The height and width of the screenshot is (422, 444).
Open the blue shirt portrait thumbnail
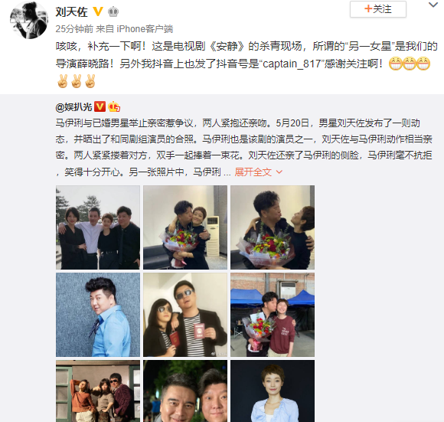coord(98,315)
